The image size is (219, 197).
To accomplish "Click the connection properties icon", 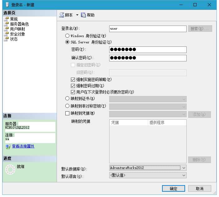I will tap(8, 147).
